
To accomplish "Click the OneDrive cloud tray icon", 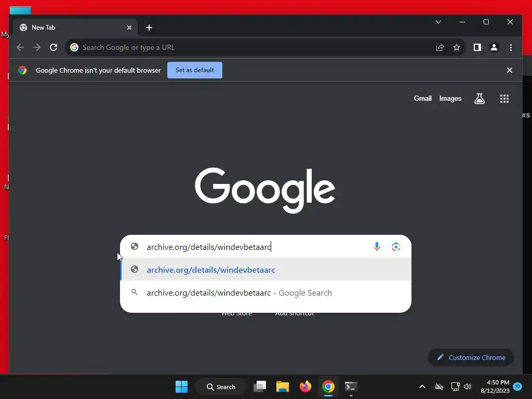I will 439,387.
